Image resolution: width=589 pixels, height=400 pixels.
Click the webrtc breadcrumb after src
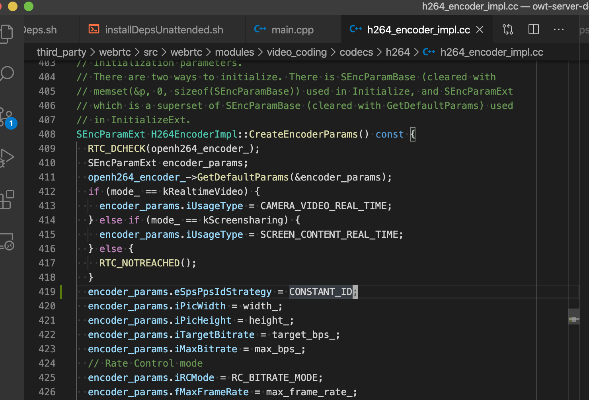pos(186,52)
